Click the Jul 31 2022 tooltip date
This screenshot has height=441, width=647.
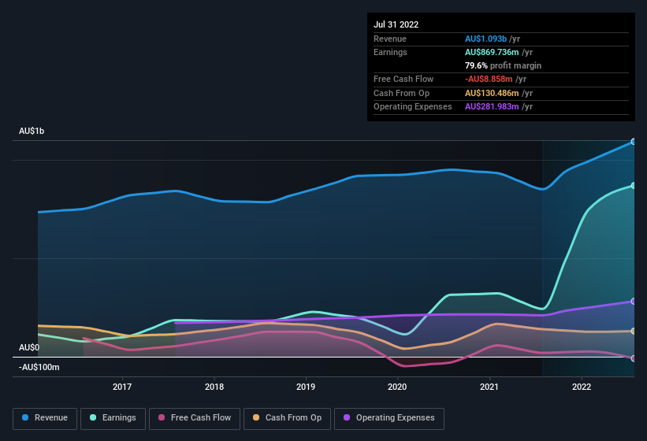(396, 24)
